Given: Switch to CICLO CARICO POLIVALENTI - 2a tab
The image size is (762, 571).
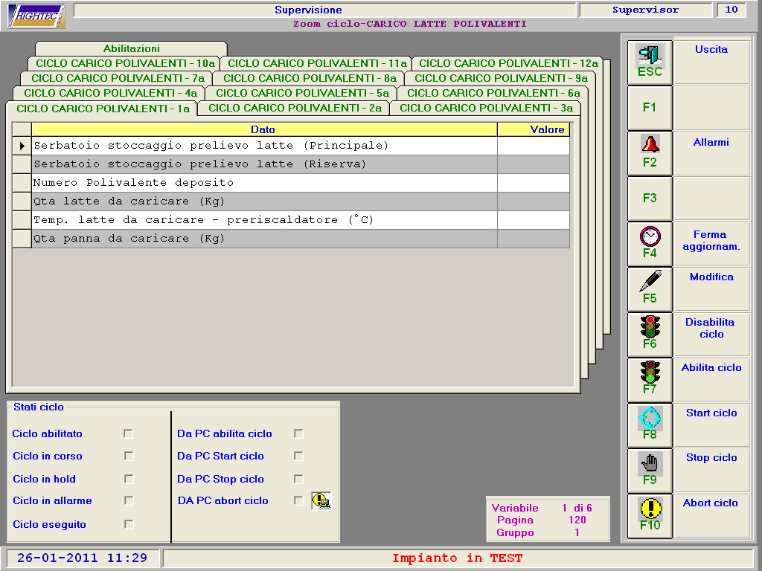Looking at the screenshot, I should point(295,108).
